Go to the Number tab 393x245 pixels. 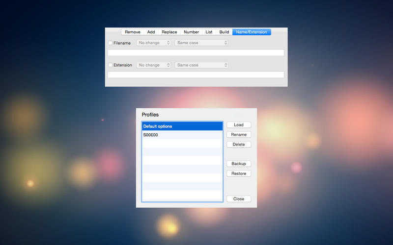[191, 32]
